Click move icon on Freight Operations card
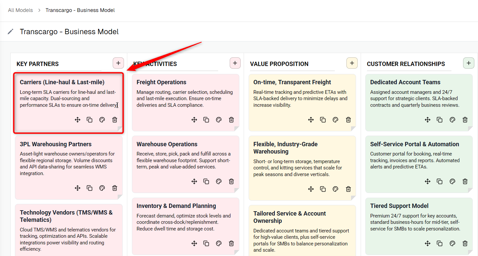This screenshot has height=256, width=478. [194, 120]
